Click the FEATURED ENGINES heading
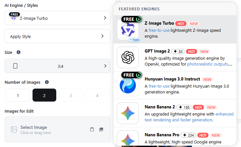Image resolution: width=241 pixels, height=147 pixels. tap(139, 9)
